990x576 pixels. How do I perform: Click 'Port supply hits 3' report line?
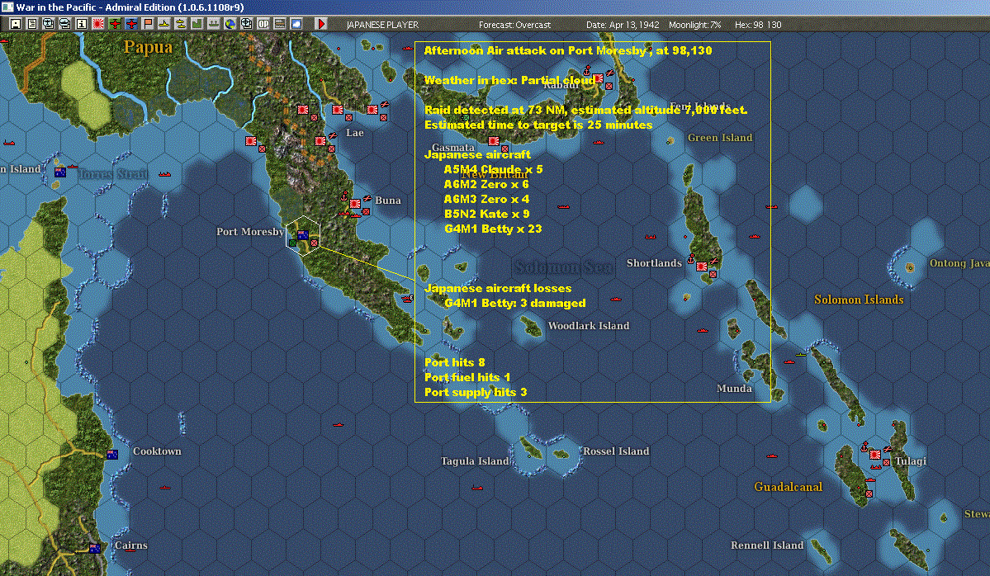(476, 392)
